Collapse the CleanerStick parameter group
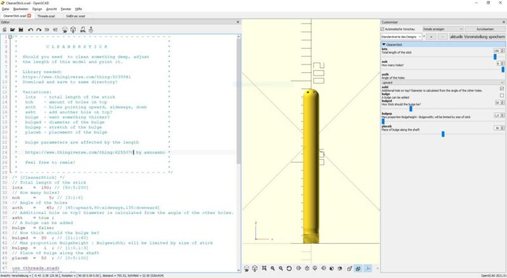Image resolution: width=507 pixels, height=278 pixels. [383, 45]
